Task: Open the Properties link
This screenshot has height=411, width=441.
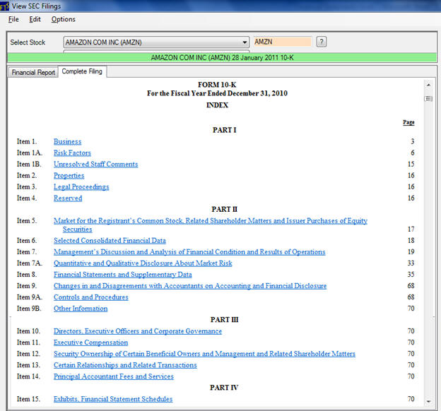Action: [x=69, y=175]
